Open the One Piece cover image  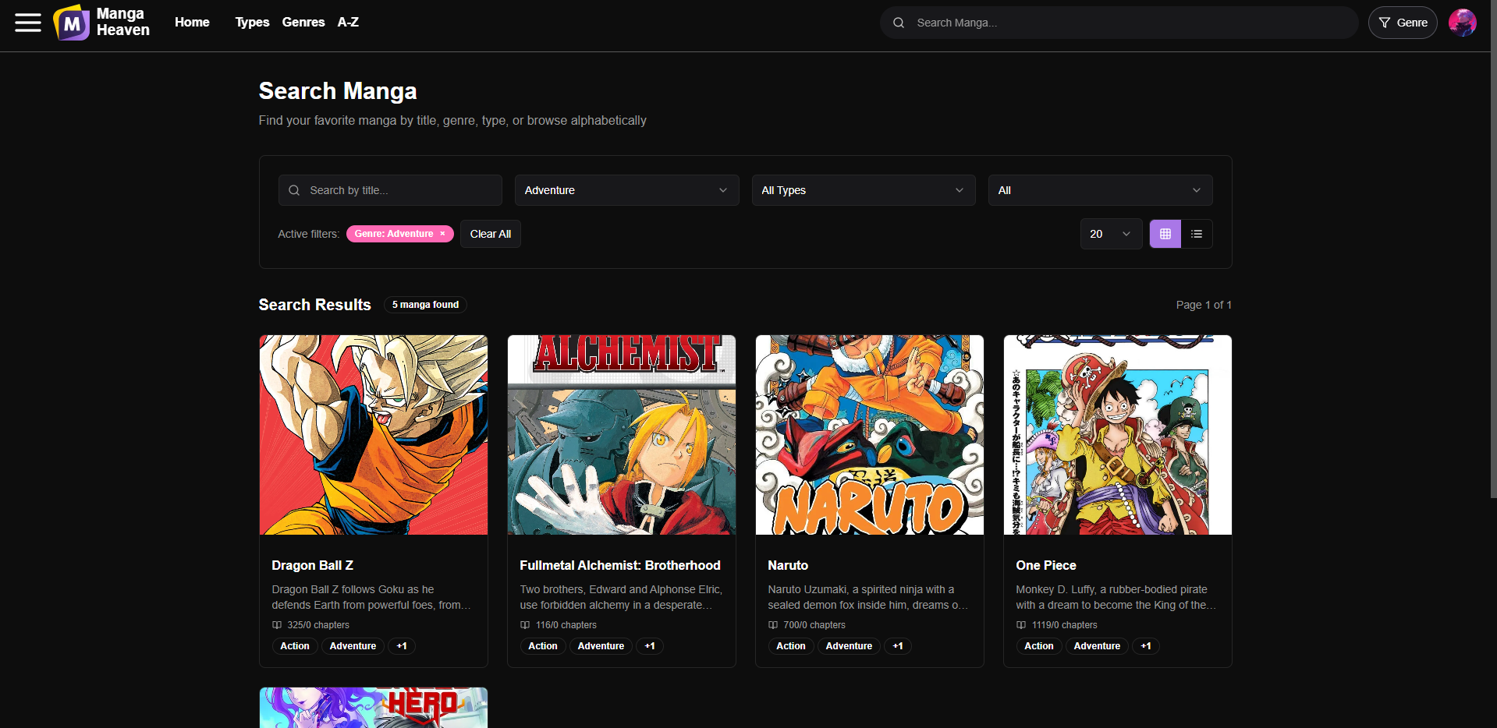pyautogui.click(x=1118, y=435)
